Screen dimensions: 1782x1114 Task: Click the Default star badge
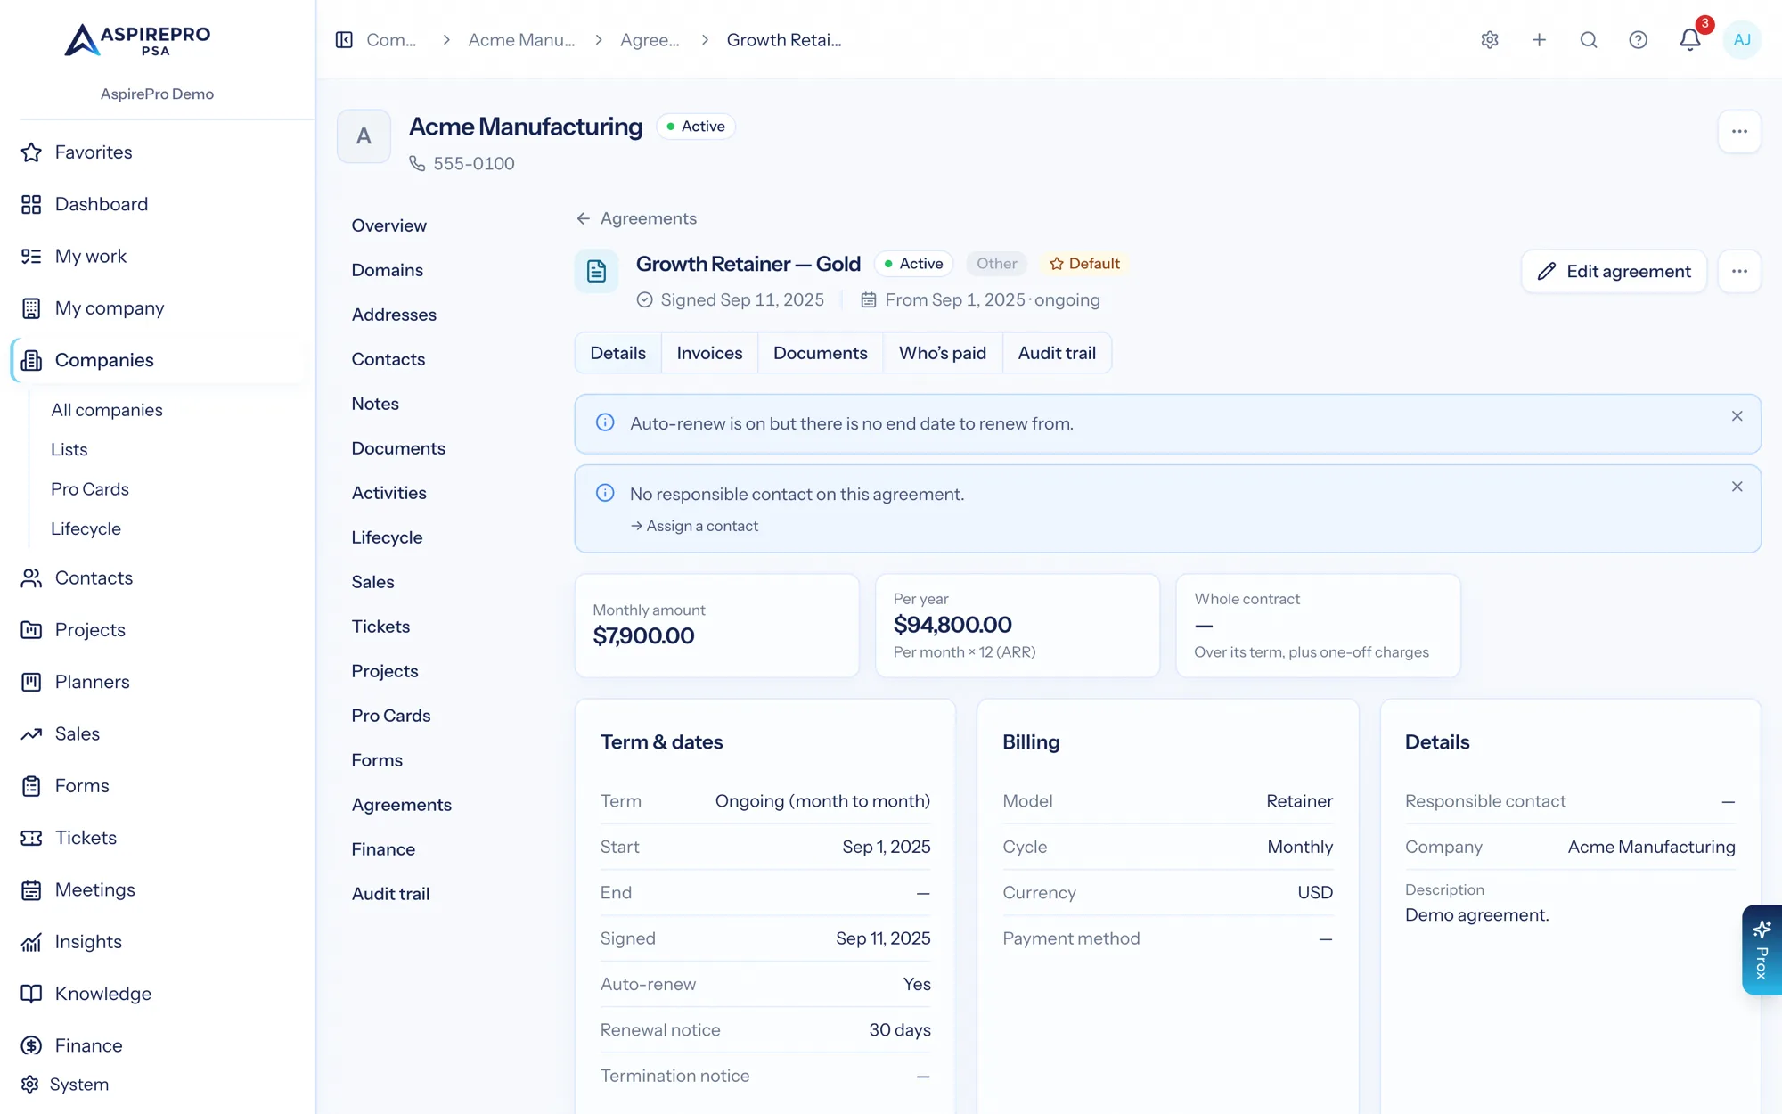(1083, 264)
